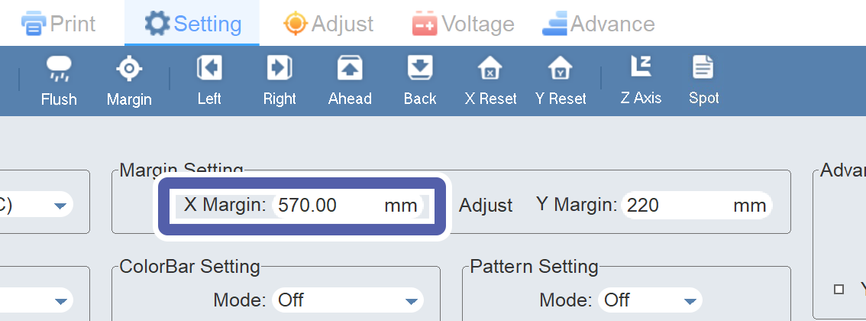Click the Y Reset home icon
The image size is (866, 321).
(561, 70)
